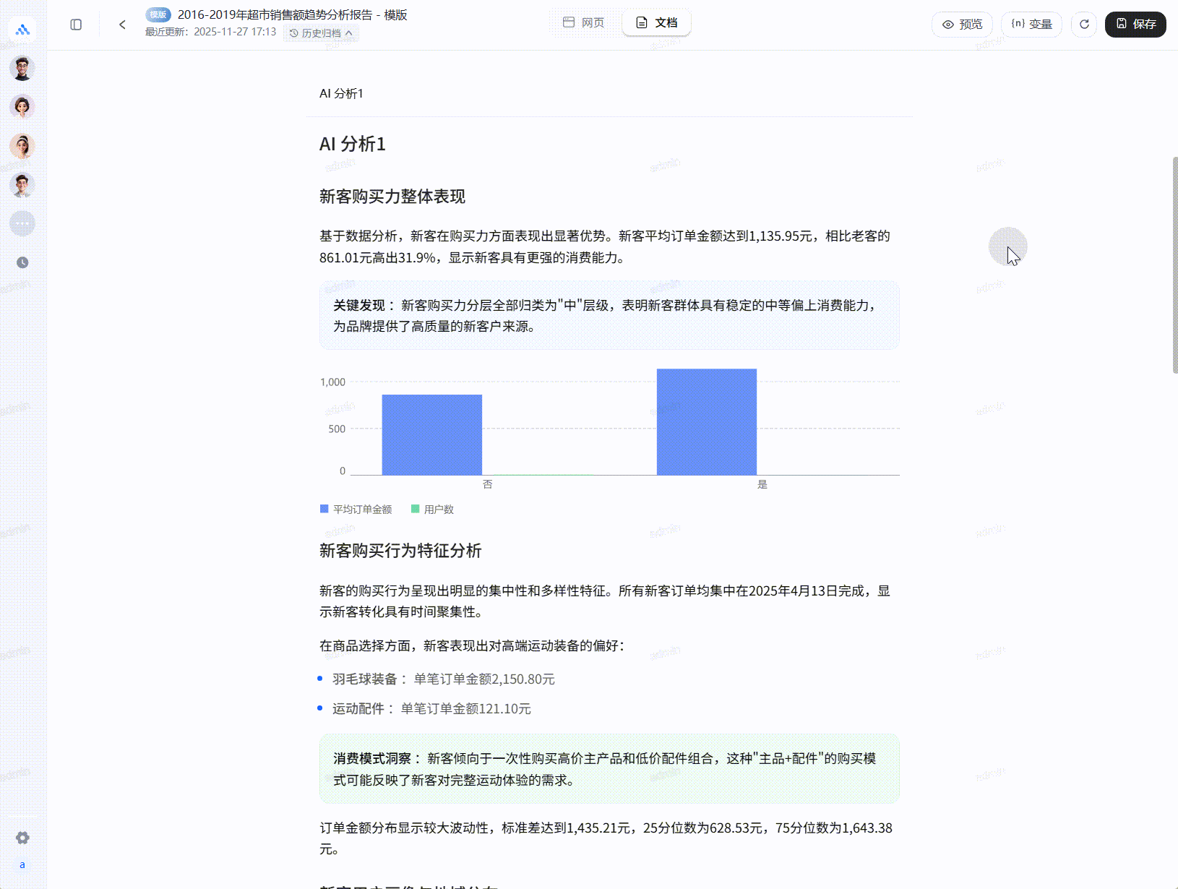Viewport: 1178px width, 889px height.
Task: Click the app logo in the sidebar
Action: click(22, 30)
